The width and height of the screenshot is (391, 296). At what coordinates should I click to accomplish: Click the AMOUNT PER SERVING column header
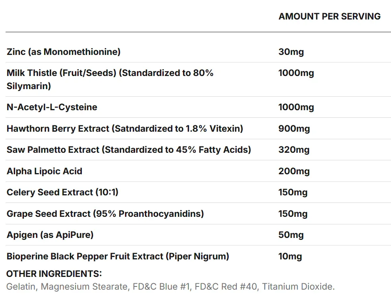tap(329, 16)
